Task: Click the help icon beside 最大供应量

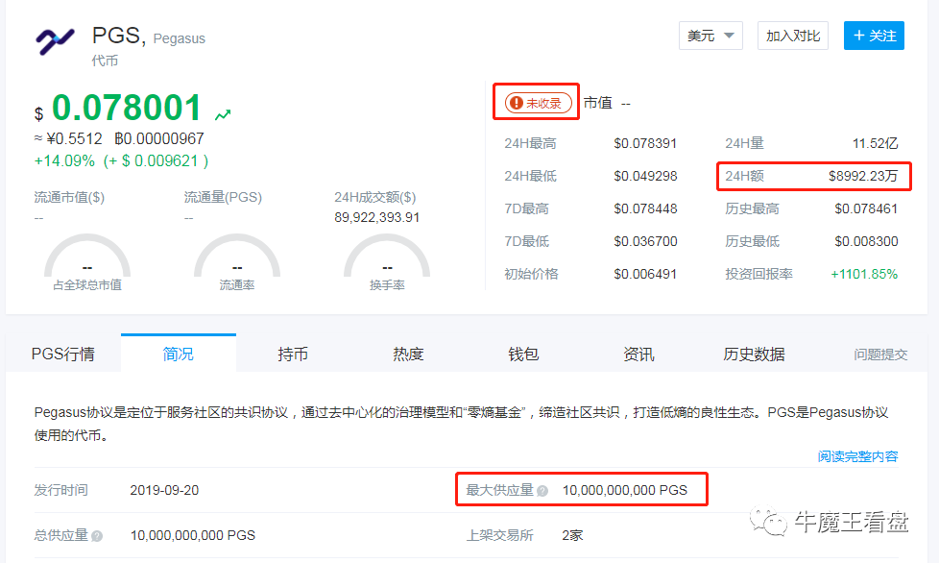Action: [542, 491]
